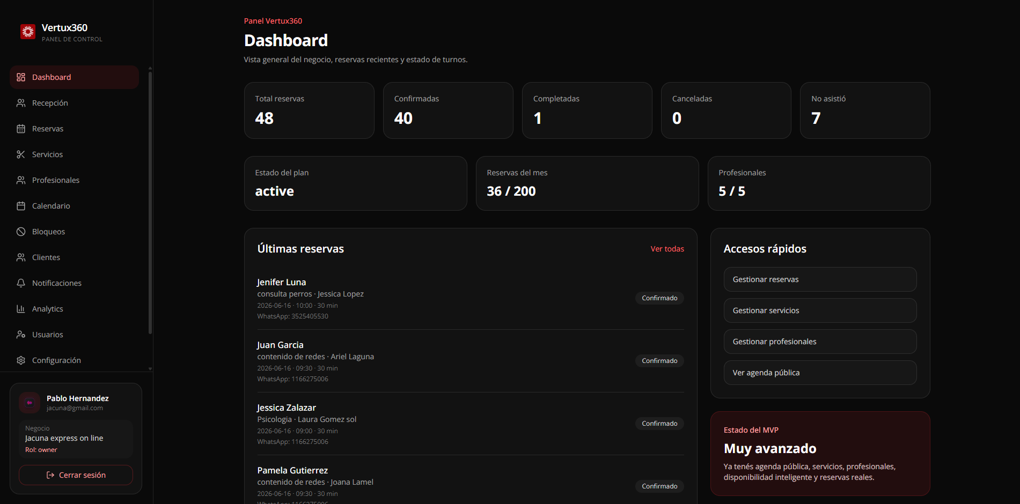1020x504 pixels.
Task: Click the Canceladas card showing 0
Action: tap(726, 110)
